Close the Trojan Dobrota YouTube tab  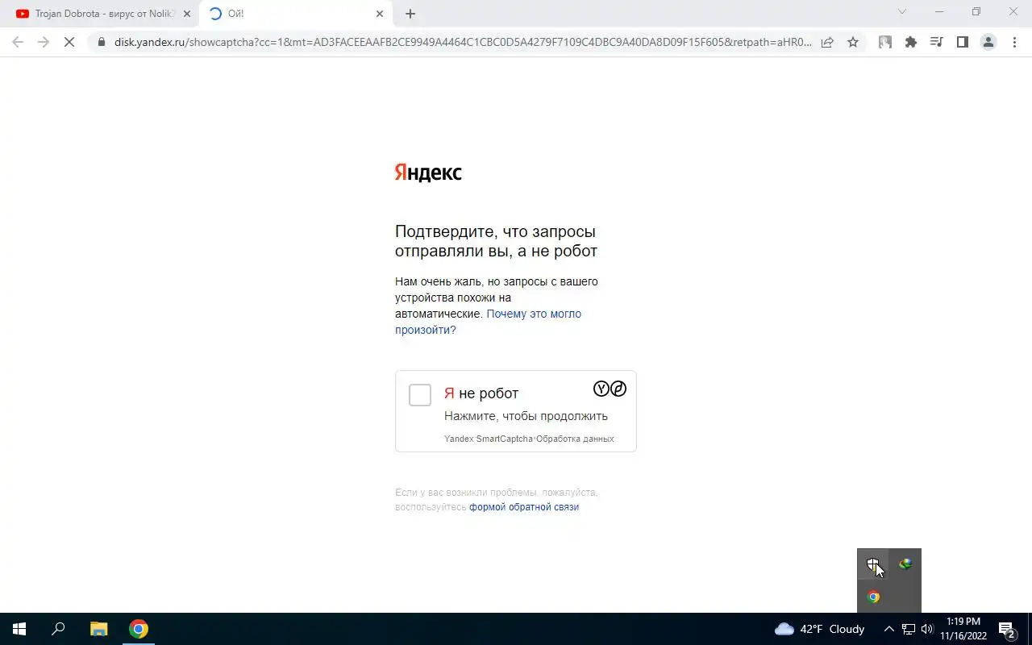click(x=187, y=14)
